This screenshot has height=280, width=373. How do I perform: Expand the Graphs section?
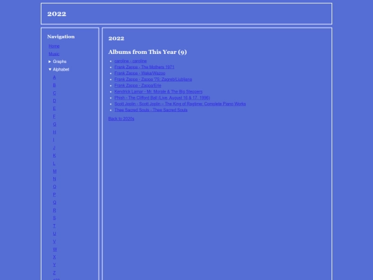point(57,62)
